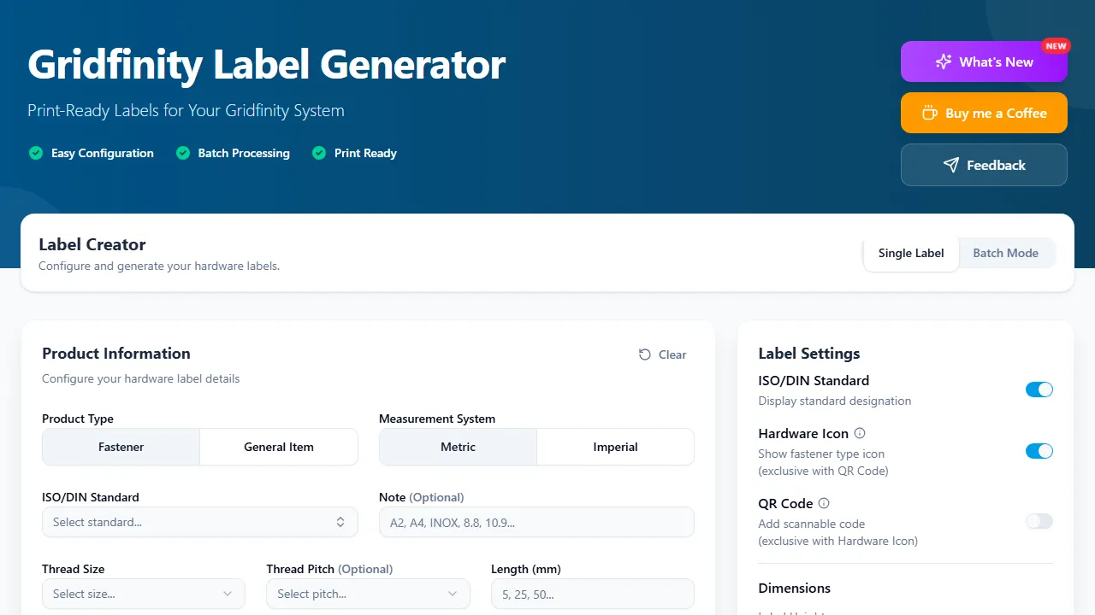
Task: Select General Item as product type
Action: (x=278, y=447)
